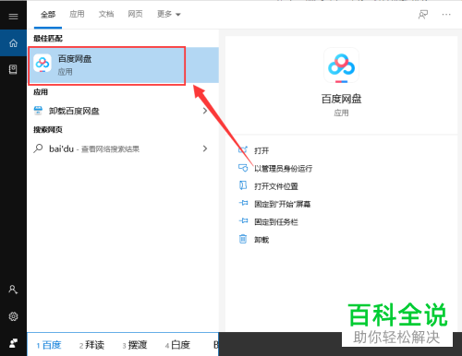The image size is (462, 356).
Task: Click the user account icon in sidebar
Action: [13, 290]
